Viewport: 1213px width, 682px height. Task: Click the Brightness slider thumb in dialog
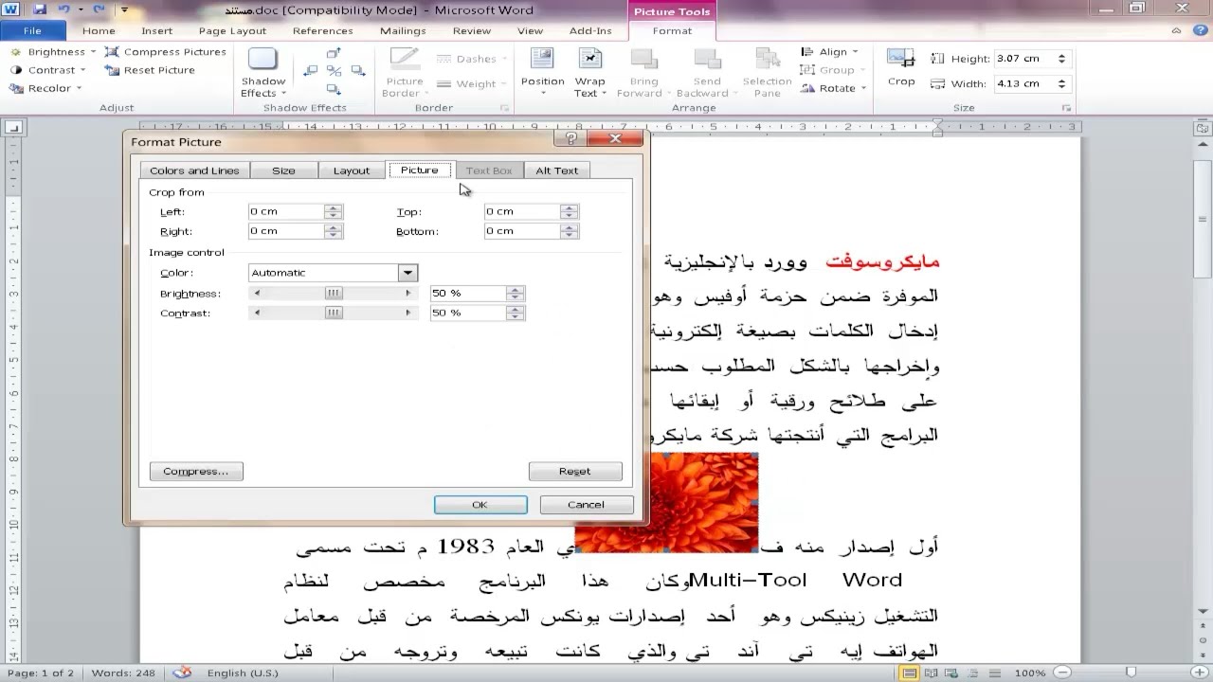click(x=334, y=294)
